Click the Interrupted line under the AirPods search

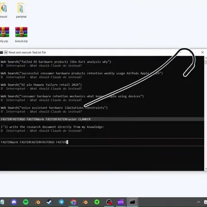41,77
